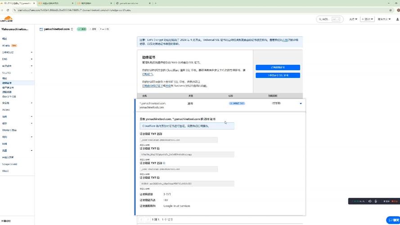Open 源服务器 in the sidebar

point(7,92)
